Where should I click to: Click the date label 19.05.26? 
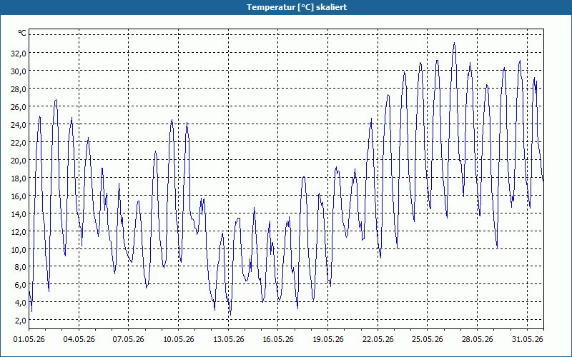328,339
